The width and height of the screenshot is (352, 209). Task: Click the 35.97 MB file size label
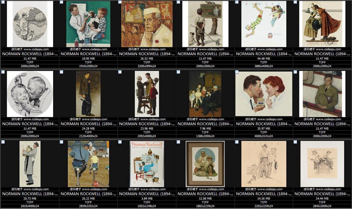click(x=264, y=128)
